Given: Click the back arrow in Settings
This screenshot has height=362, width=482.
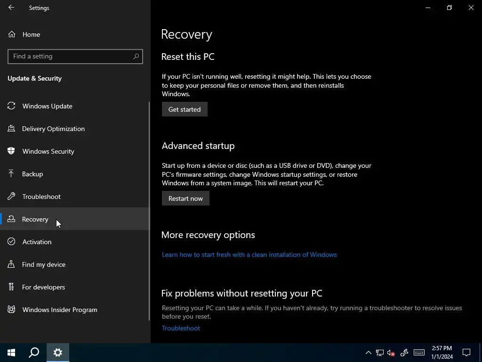Looking at the screenshot, I should [x=11, y=8].
